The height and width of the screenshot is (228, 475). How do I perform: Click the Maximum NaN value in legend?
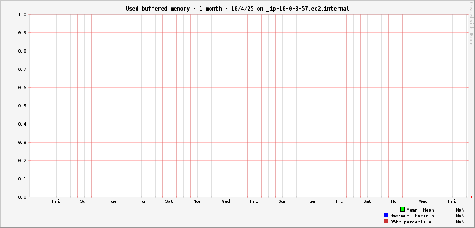pyautogui.click(x=460, y=216)
